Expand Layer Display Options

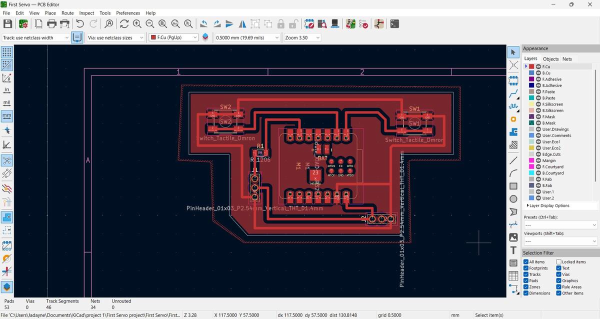(548, 205)
